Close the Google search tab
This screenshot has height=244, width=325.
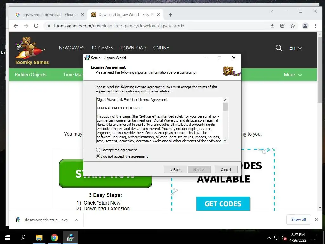(83, 15)
